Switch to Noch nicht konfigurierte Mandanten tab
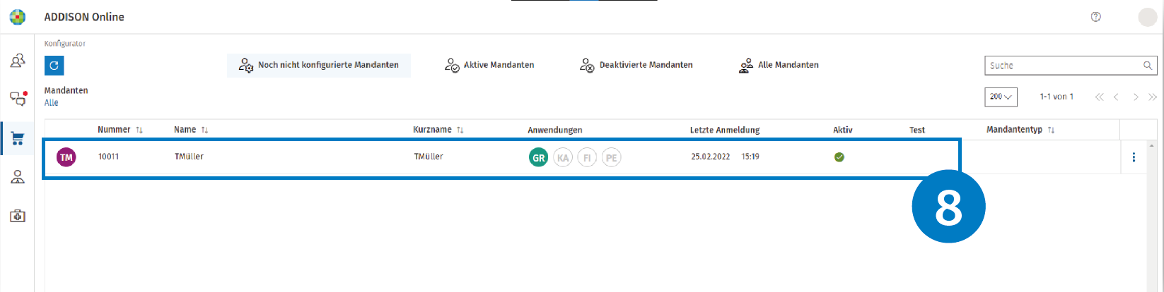Screen dimensions: 1164x292 (x=319, y=65)
